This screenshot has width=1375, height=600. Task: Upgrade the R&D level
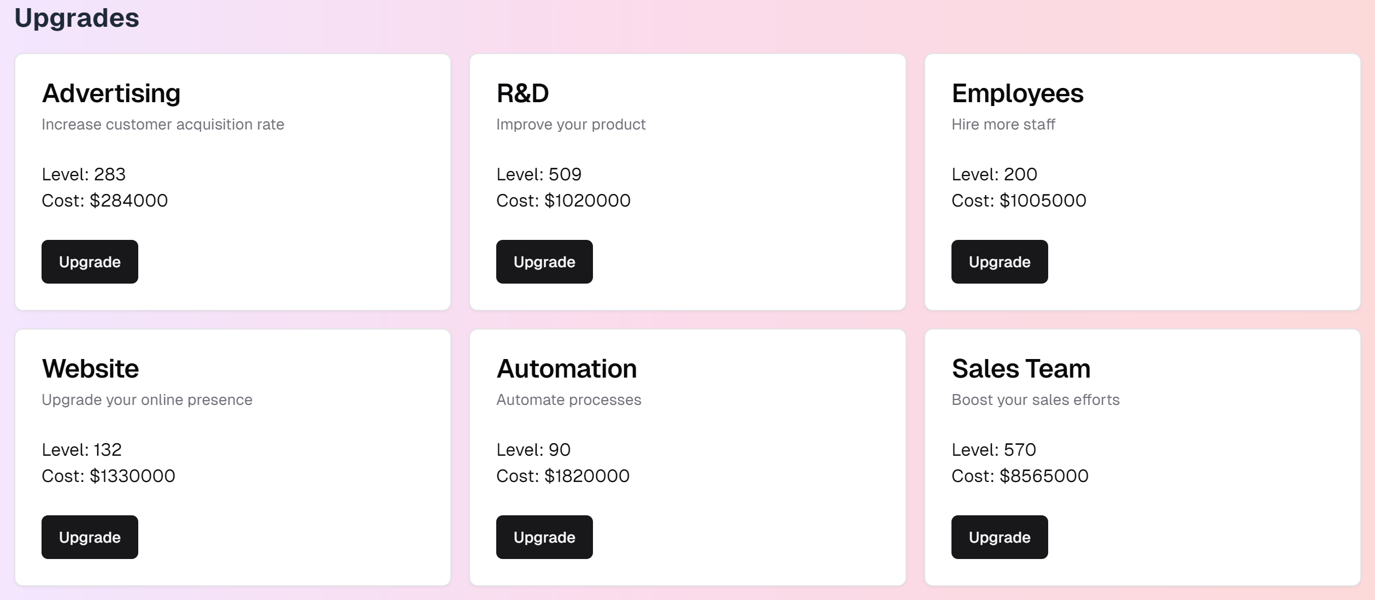(544, 262)
